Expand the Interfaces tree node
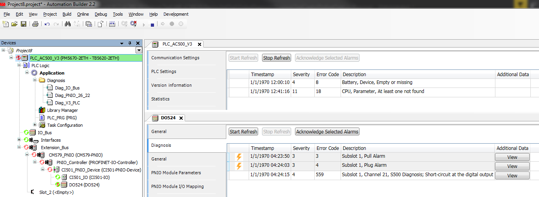This screenshot has width=539, height=197. (x=20, y=140)
